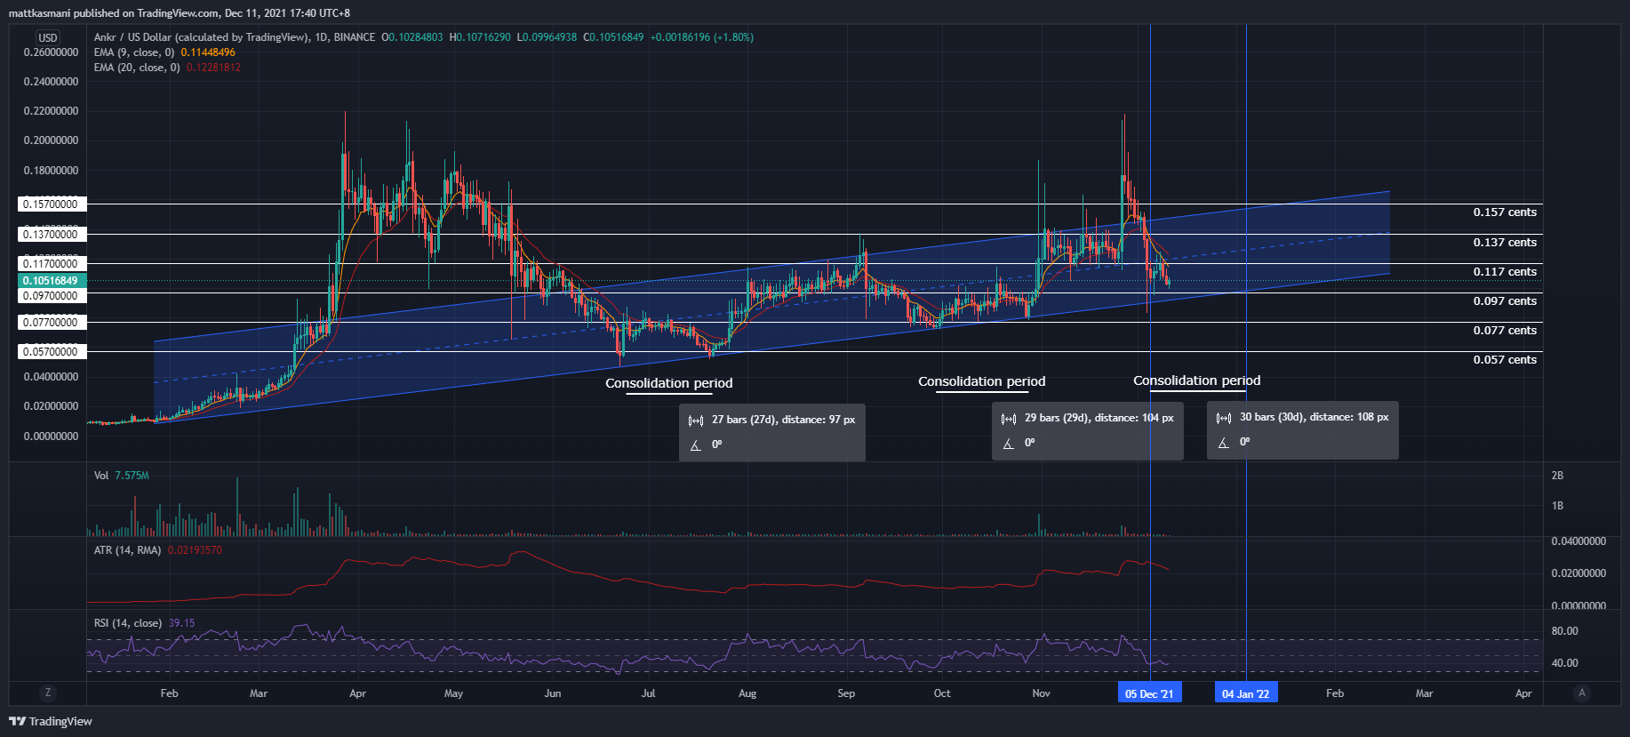The height and width of the screenshot is (737, 1630).
Task: Select the ATR (14, RMA) indicator legend
Action: 127,550
